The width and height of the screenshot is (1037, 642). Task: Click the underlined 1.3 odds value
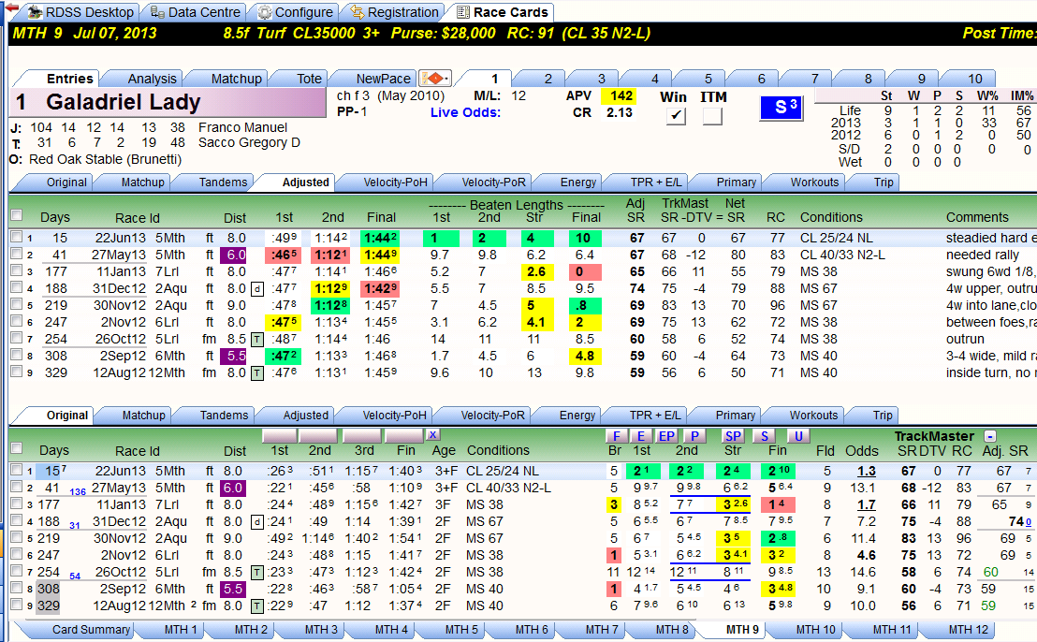(867, 472)
